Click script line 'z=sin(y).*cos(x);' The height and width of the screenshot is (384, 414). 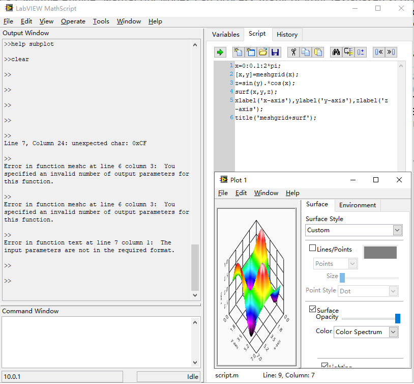265,84
